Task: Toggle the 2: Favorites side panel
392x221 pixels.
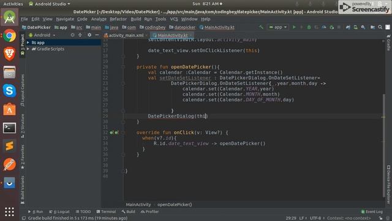Action: 23,157
